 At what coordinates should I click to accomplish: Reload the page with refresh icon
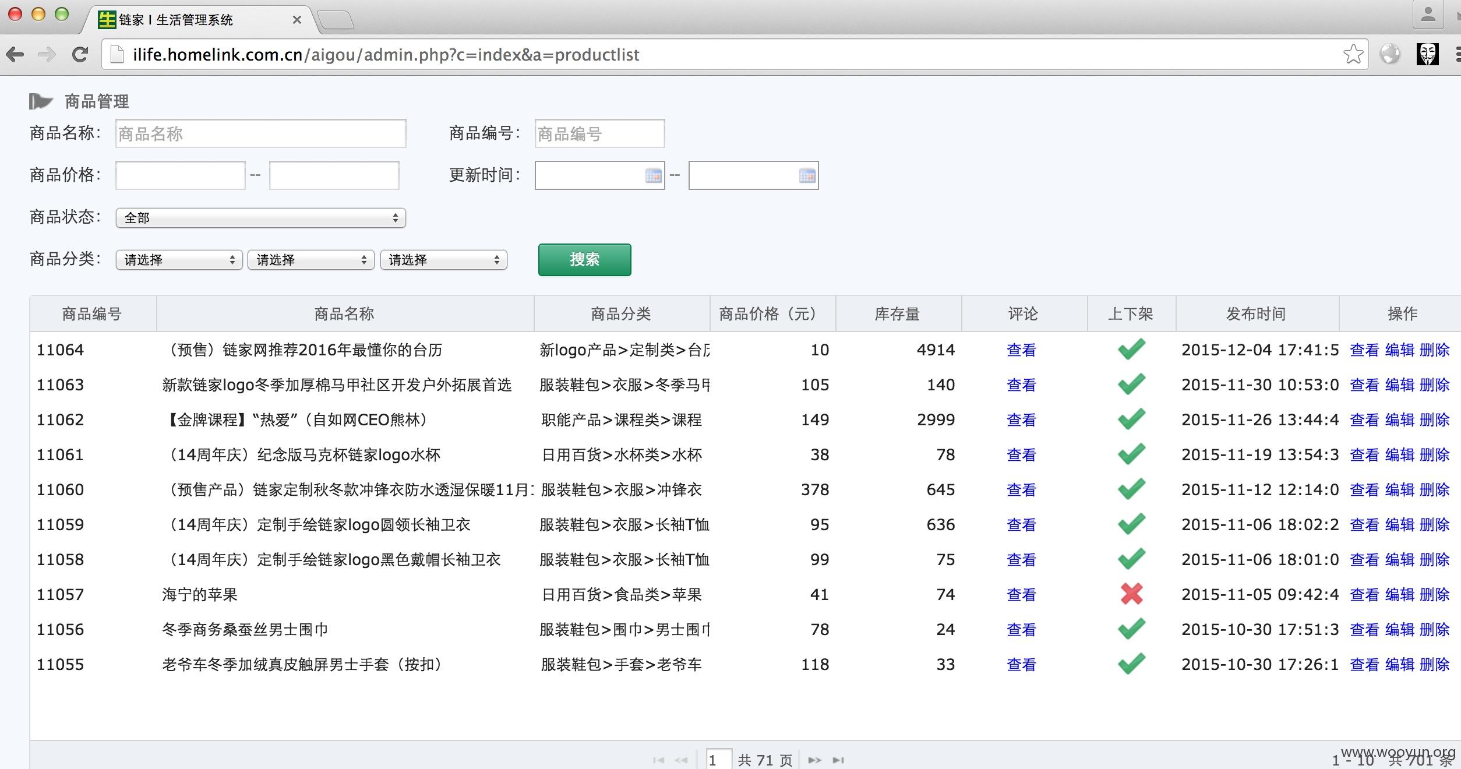tap(80, 55)
